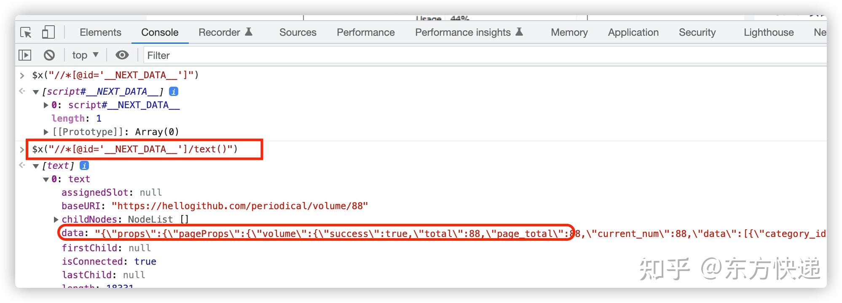Collapse the 0: text node entry
This screenshot has width=842, height=303.
pyautogui.click(x=46, y=179)
